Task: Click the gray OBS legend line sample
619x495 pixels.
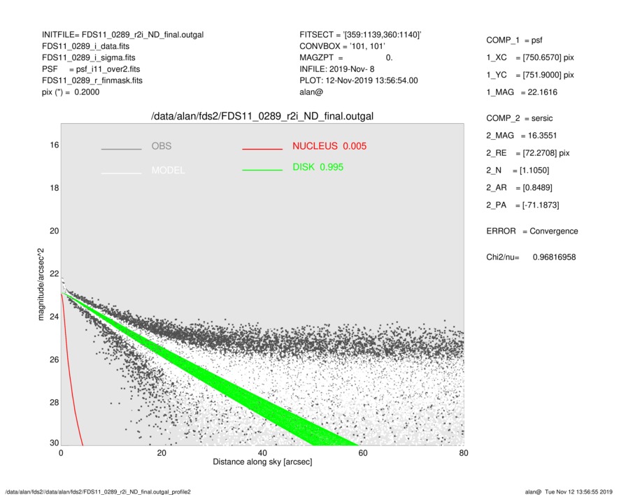Action: click(x=121, y=149)
